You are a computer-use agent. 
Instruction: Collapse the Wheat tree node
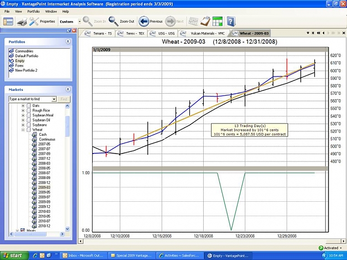click(x=23, y=130)
